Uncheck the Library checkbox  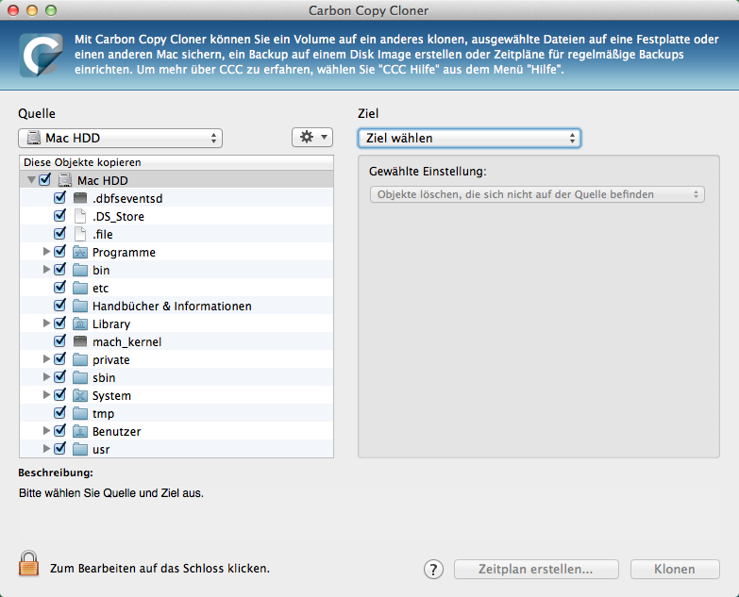pyautogui.click(x=59, y=323)
